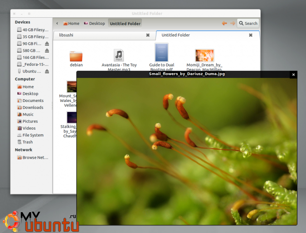306x233 pixels.
Task: Click the Untitled Folder window title
Action: pyautogui.click(x=147, y=14)
